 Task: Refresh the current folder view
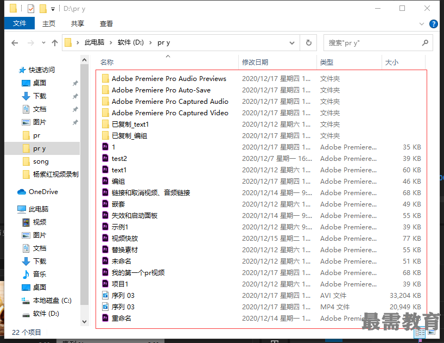[309, 43]
